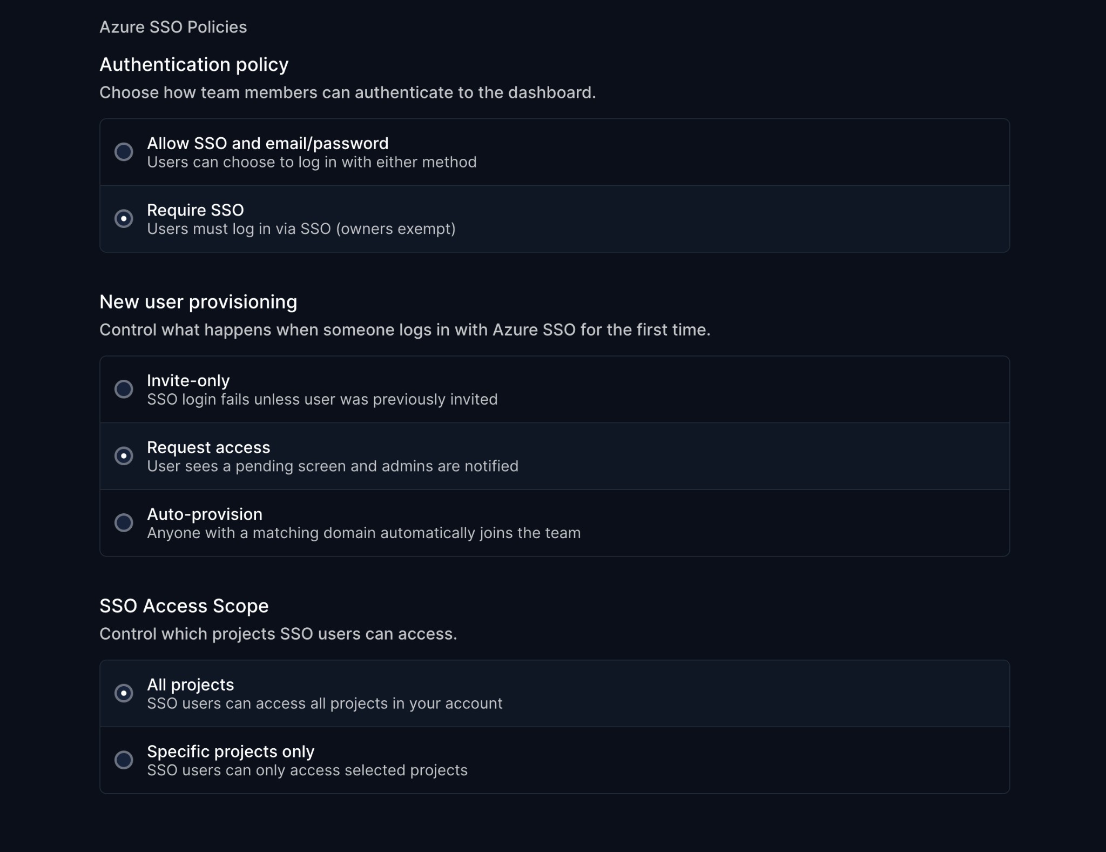Click the Authentication policy heading

194,64
